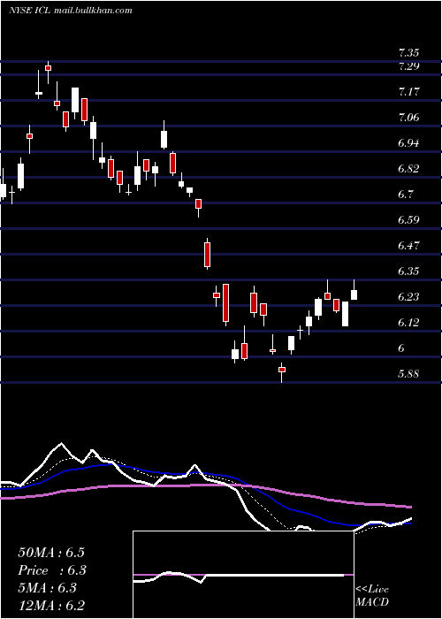Viewport: 442px width, 619px height.
Task: Click the large red gap-down candle near 6.47
Action: (207, 255)
